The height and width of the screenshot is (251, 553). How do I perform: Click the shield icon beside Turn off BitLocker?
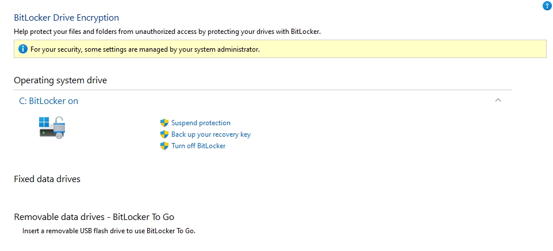tap(164, 146)
